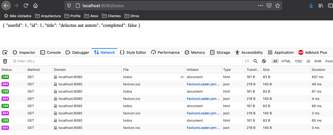Sort by the Duration column header
This screenshot has height=135, width=333.
[x=321, y=70]
